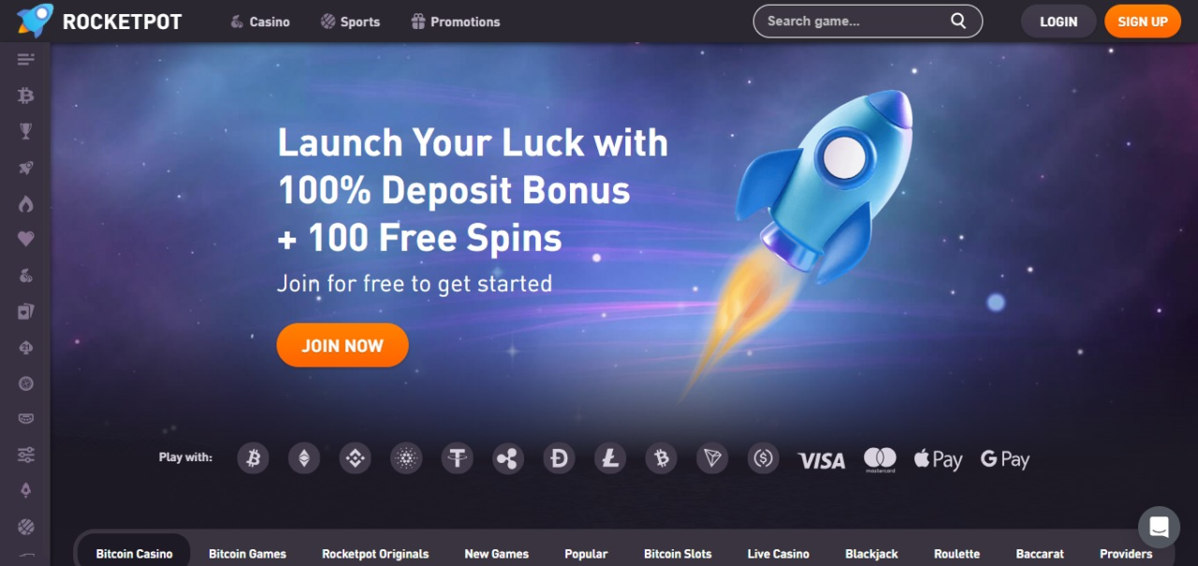Switch to the Rocketpot Originals tab

tap(375, 554)
